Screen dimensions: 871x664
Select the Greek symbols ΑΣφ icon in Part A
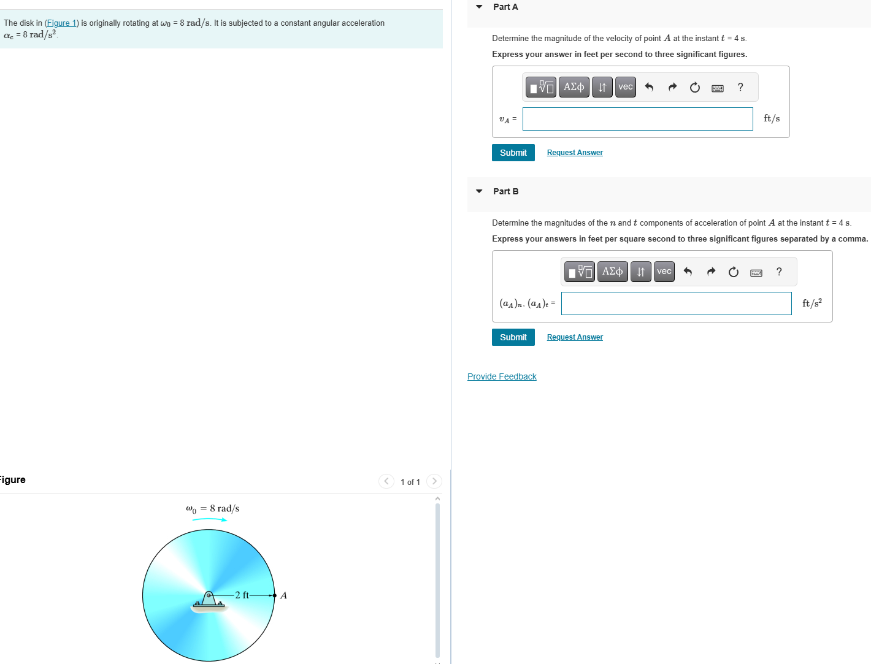(574, 87)
